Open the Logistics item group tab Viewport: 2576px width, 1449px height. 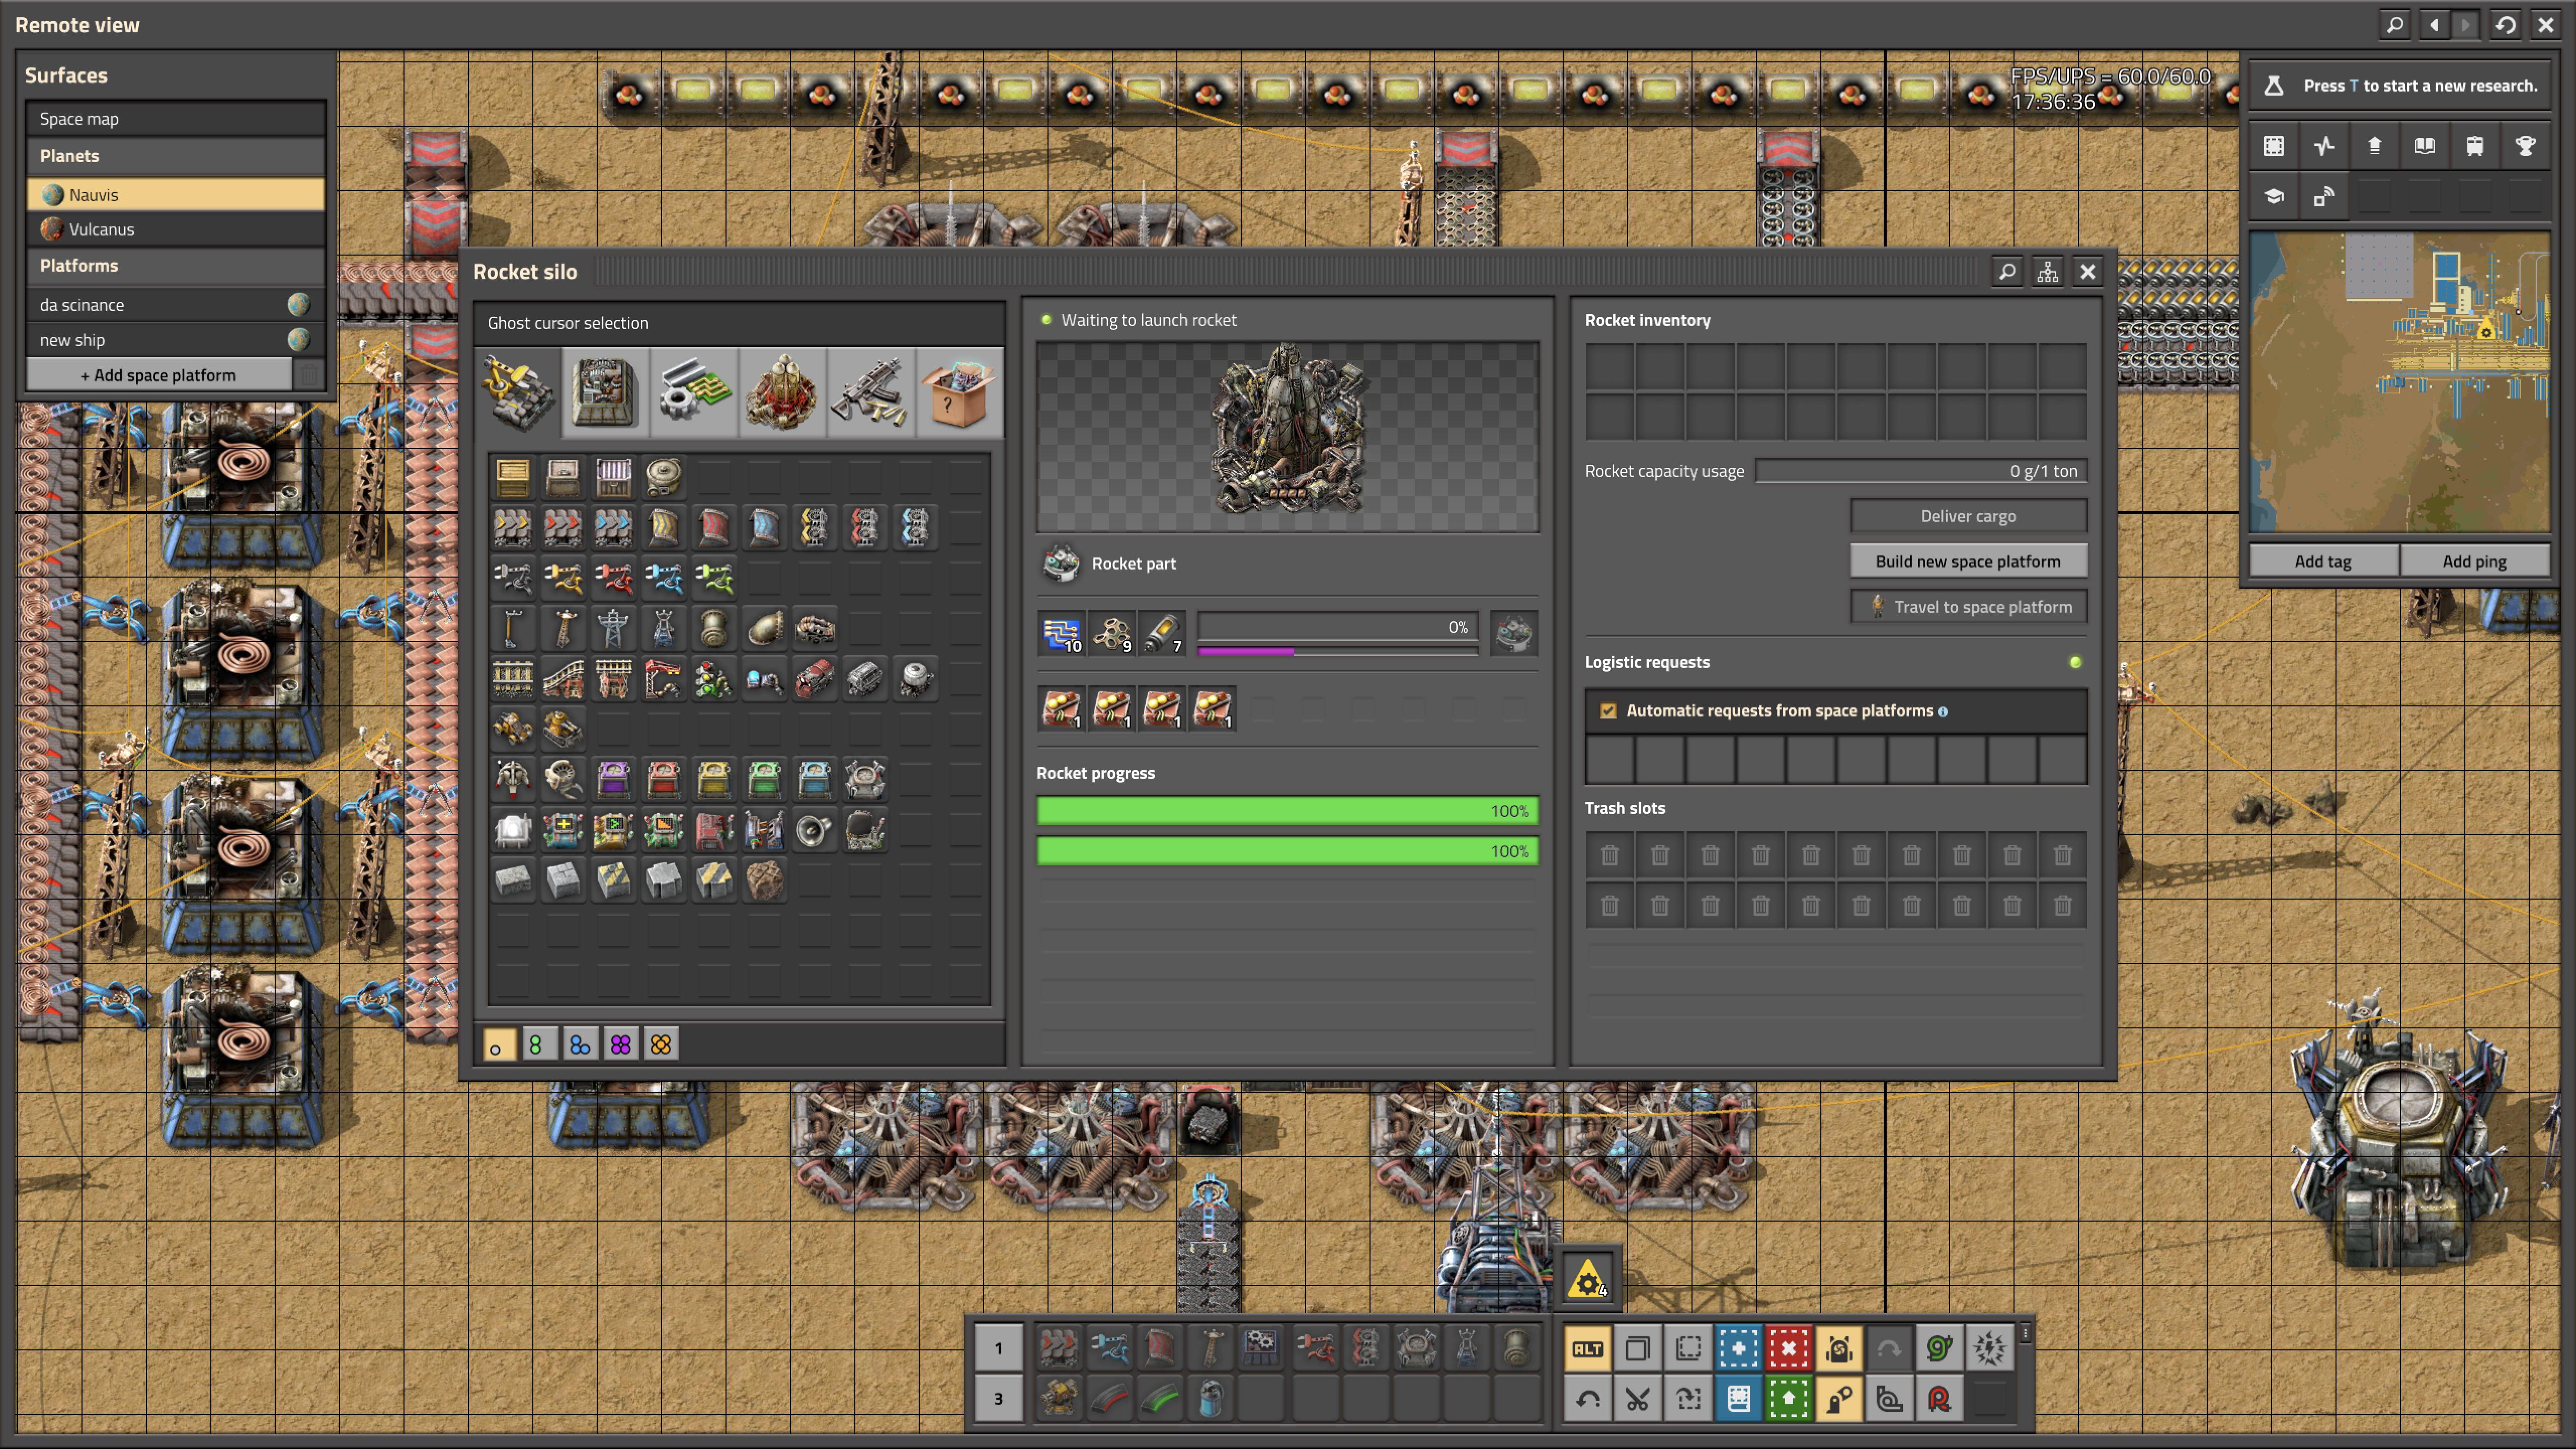517,392
